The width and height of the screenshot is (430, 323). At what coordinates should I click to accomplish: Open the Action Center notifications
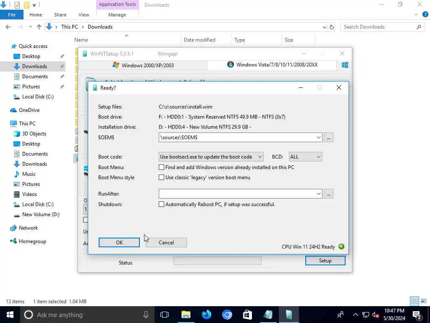coord(417,315)
